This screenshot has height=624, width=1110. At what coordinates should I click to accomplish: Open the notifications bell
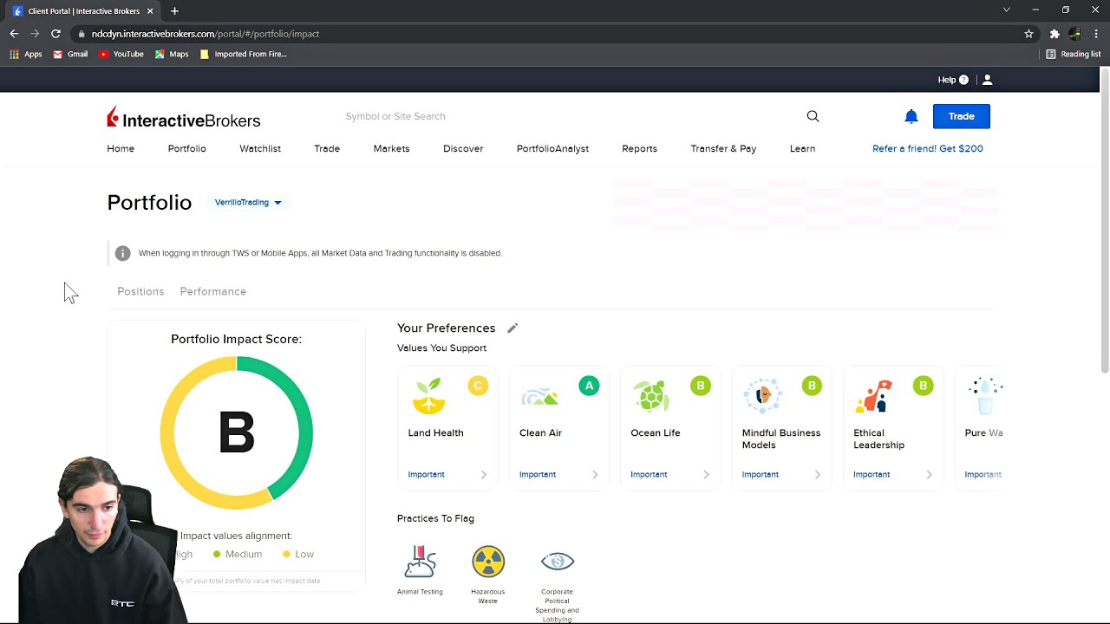pos(911,116)
